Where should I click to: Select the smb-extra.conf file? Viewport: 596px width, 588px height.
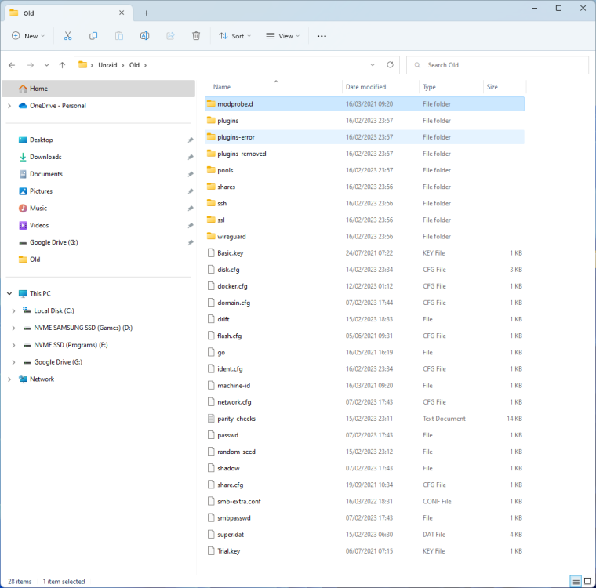[x=365, y=501]
